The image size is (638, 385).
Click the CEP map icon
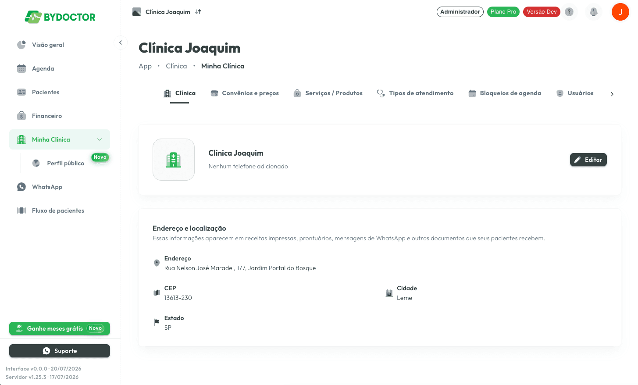point(157,293)
